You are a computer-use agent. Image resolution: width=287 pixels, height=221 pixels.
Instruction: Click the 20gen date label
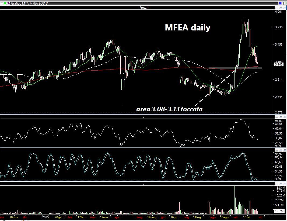point(59,217)
